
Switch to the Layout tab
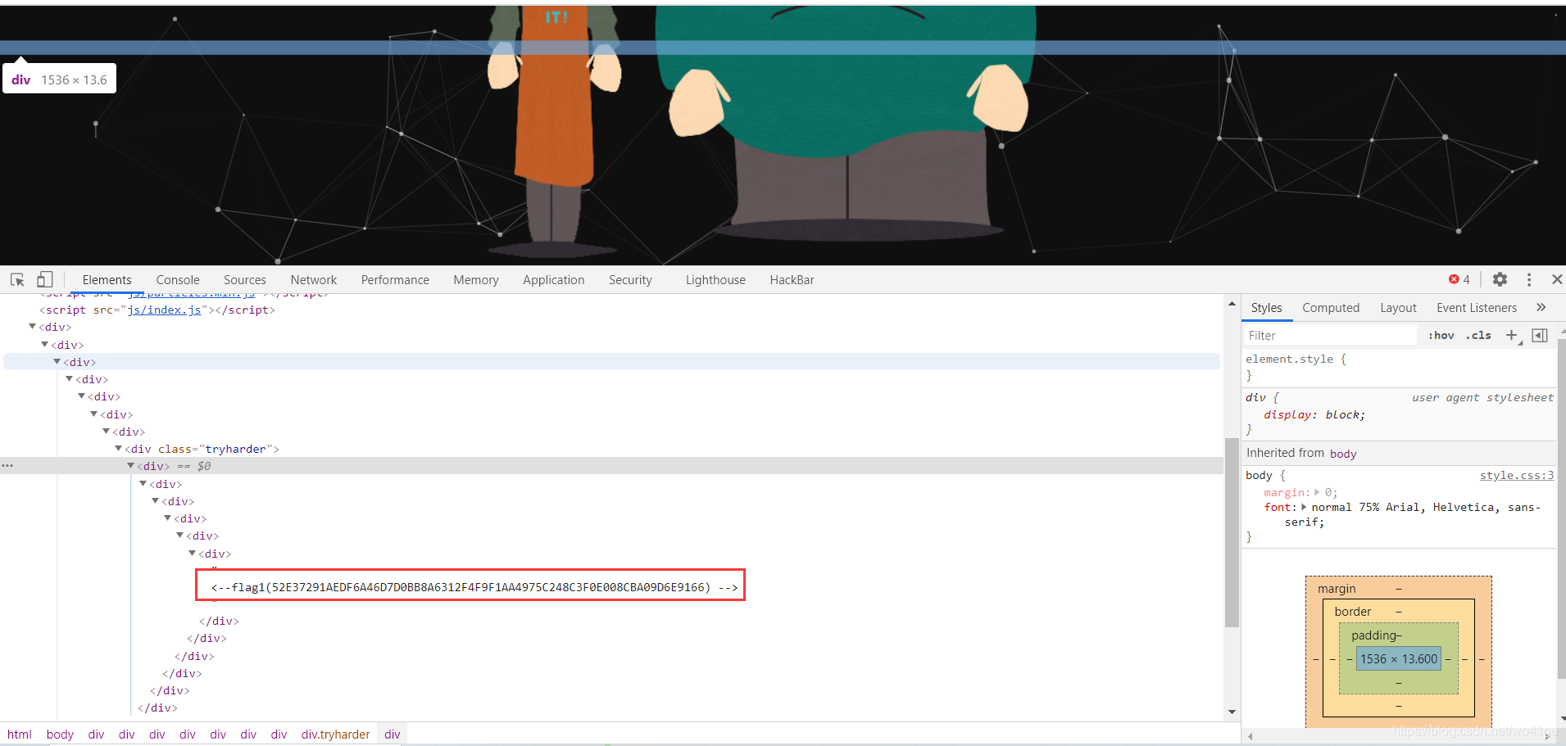tap(1398, 308)
